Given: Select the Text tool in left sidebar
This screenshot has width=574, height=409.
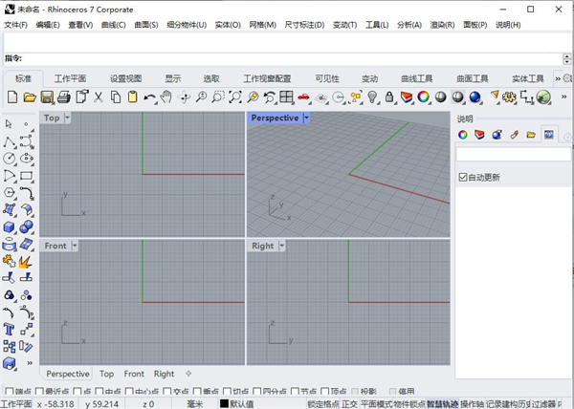Looking at the screenshot, I should pyautogui.click(x=10, y=328).
